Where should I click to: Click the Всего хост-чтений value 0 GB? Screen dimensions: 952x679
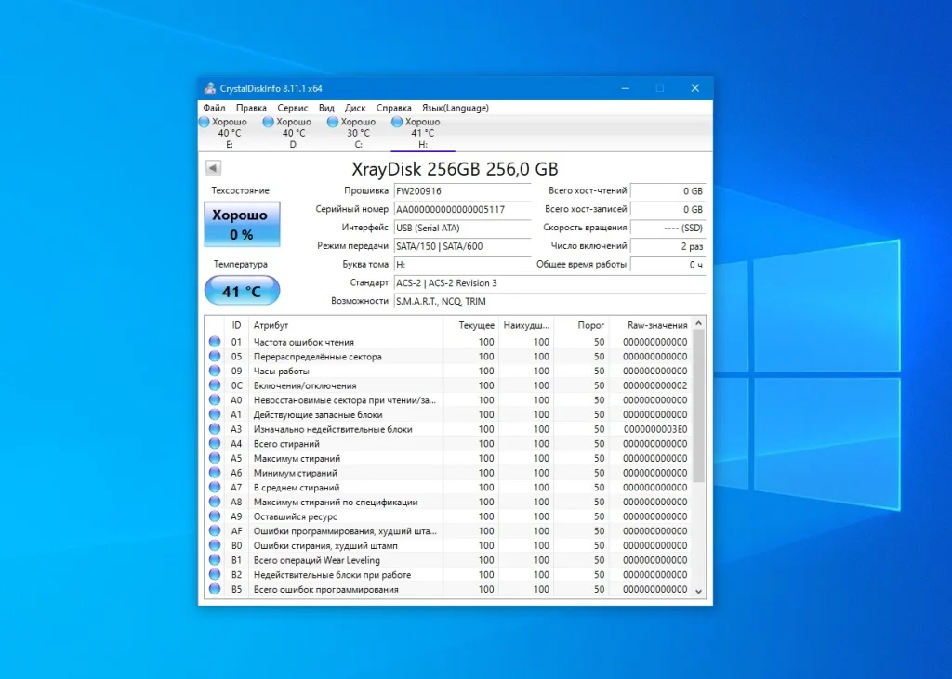(668, 191)
